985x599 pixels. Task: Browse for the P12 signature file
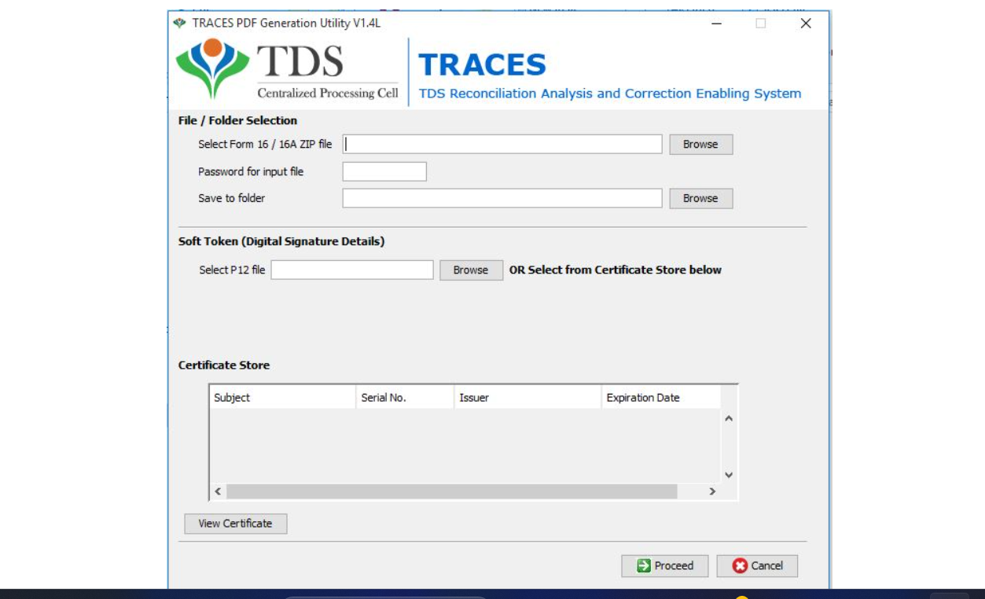471,270
